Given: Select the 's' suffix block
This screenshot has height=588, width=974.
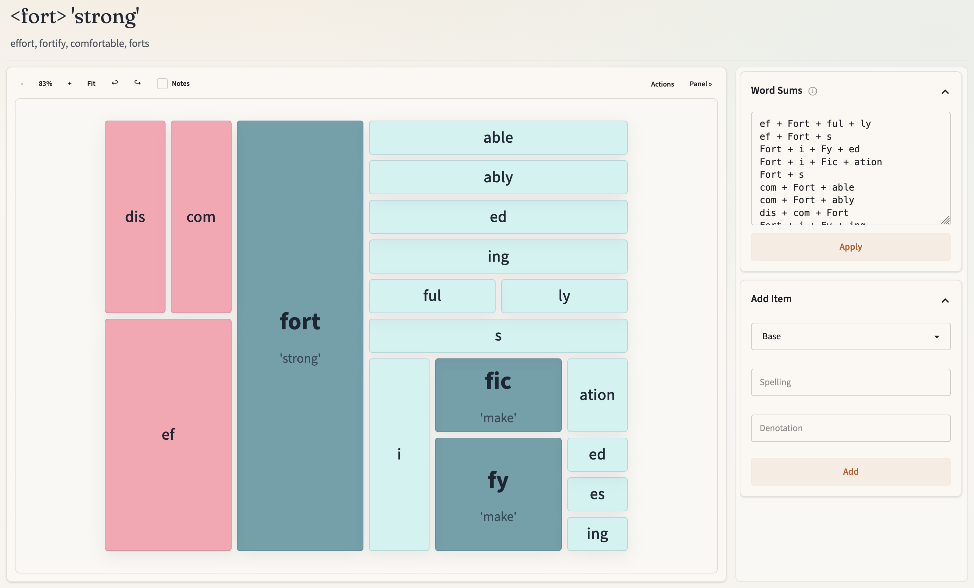Looking at the screenshot, I should tap(498, 336).
